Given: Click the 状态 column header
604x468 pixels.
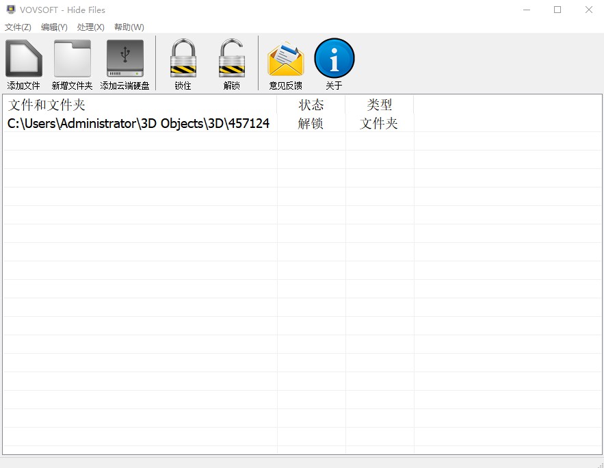Looking at the screenshot, I should tap(311, 105).
